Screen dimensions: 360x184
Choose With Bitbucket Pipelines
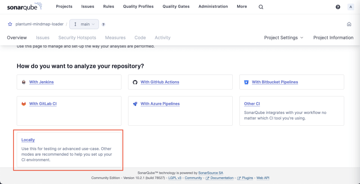coord(275,82)
